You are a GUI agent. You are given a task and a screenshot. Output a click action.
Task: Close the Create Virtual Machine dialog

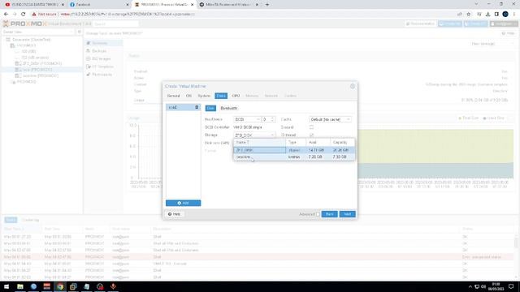(x=353, y=86)
